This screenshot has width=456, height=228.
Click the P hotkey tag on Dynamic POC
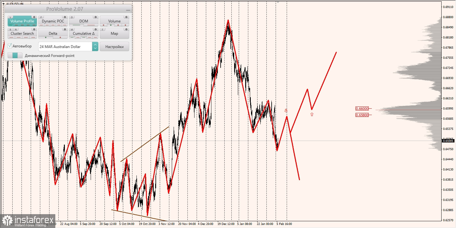[x=41, y=17]
